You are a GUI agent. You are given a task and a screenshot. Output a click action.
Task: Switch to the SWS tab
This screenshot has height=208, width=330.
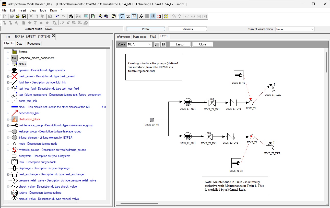coord(153,37)
